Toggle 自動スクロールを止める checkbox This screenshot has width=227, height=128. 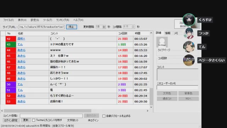click(104, 116)
